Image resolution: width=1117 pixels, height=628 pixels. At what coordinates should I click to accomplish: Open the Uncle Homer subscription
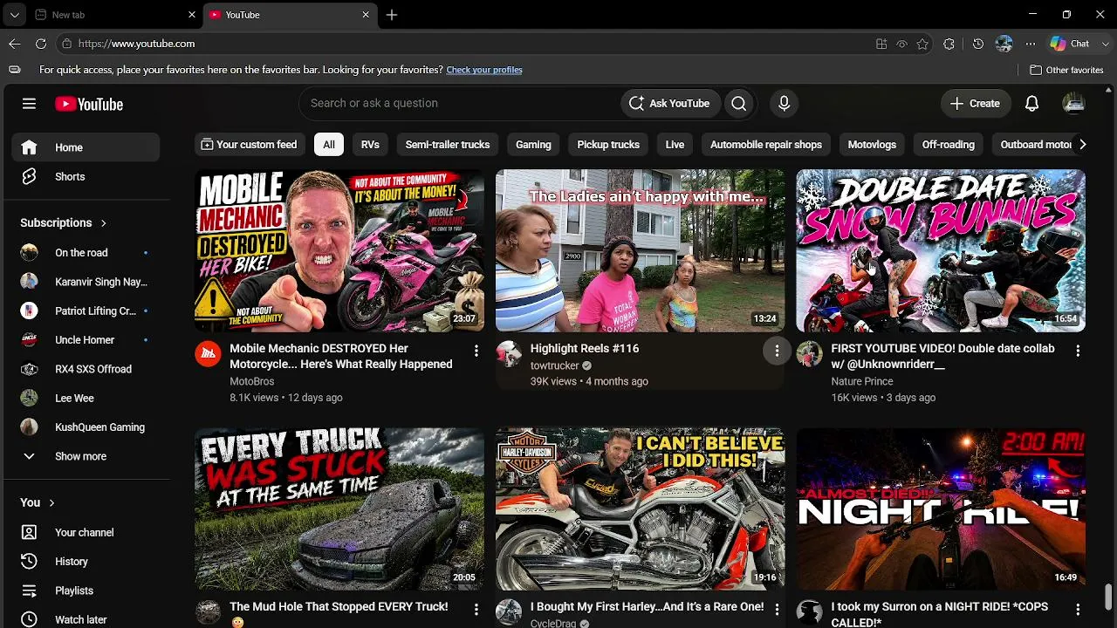(85, 340)
